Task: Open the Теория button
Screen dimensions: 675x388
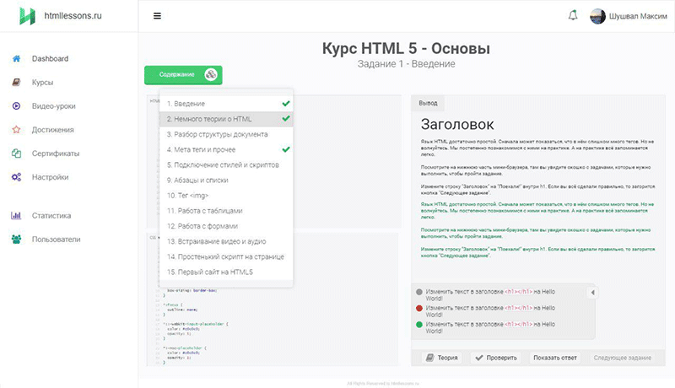Action: pos(441,358)
